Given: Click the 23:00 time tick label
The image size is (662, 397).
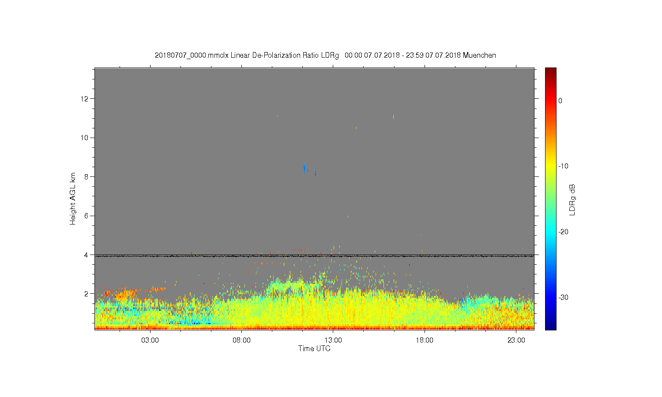Looking at the screenshot, I should (x=516, y=341).
